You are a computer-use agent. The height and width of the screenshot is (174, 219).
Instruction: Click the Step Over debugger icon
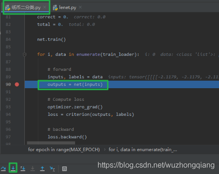[x=3, y=168]
